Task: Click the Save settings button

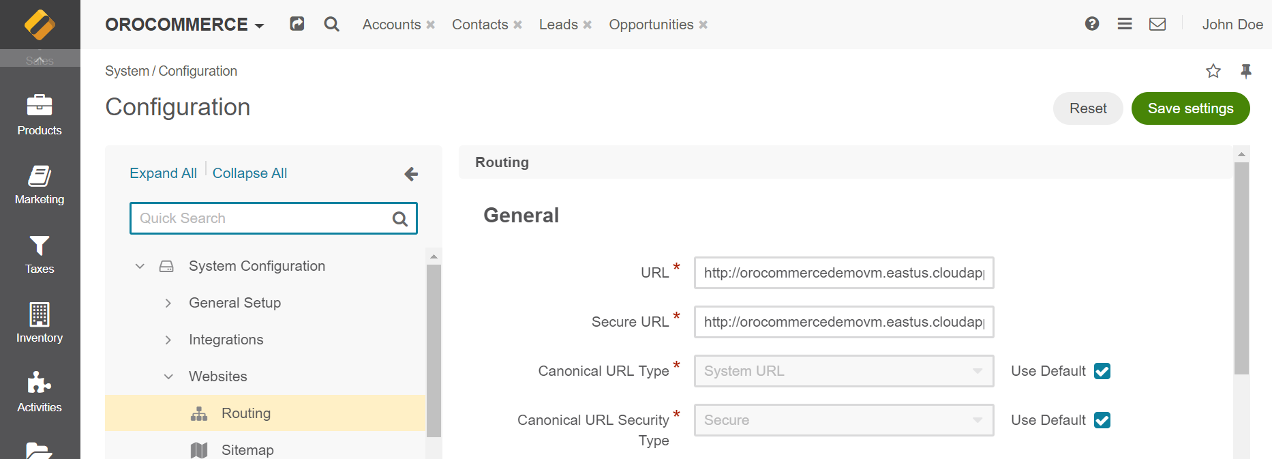Action: [1190, 108]
